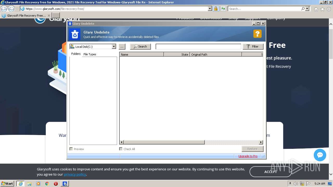Screen dimensions: 333x187
Task: Show hidden system tray icons
Action: (290, 183)
